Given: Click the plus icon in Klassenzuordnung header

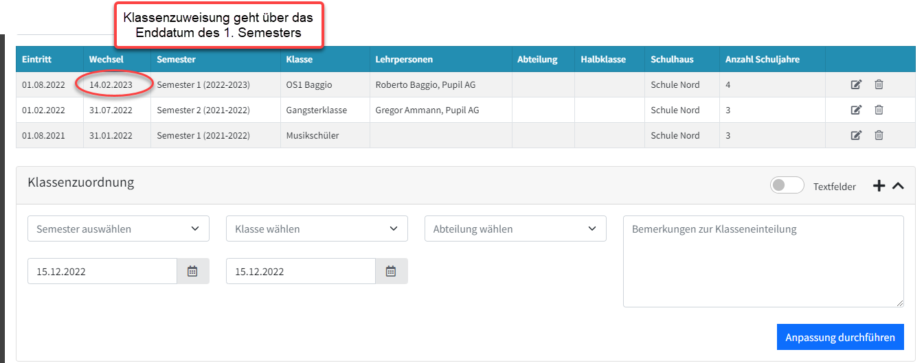Looking at the screenshot, I should (879, 185).
